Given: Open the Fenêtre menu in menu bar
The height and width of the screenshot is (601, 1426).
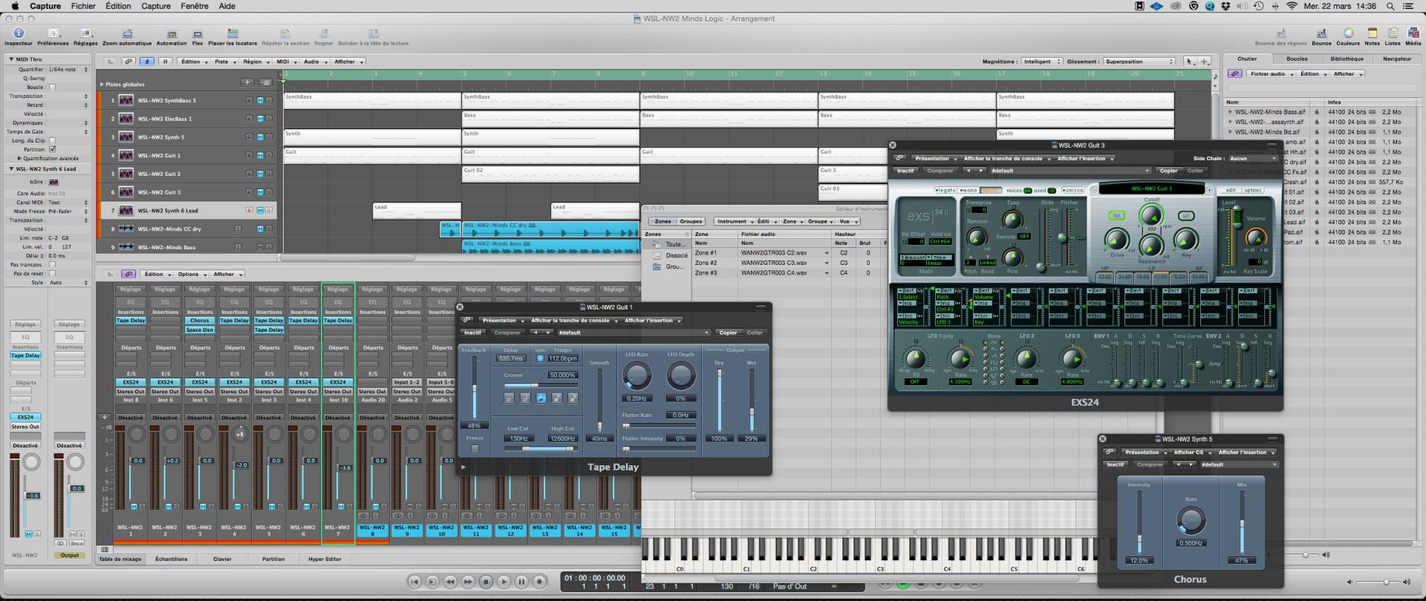Looking at the screenshot, I should point(195,6).
